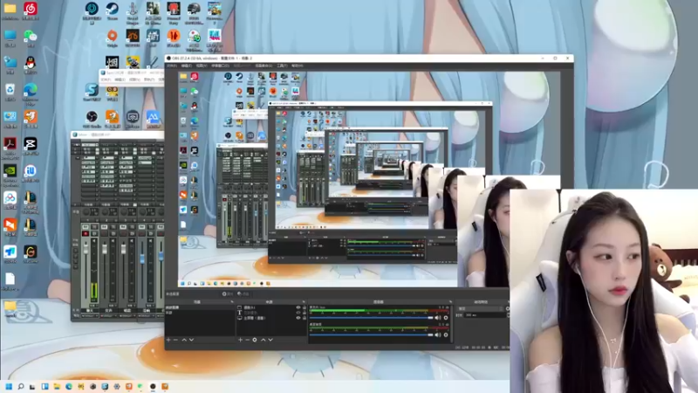This screenshot has height=393, width=698.
Task: Open Microsoft Edge desktop shortcut
Action: 31,93
